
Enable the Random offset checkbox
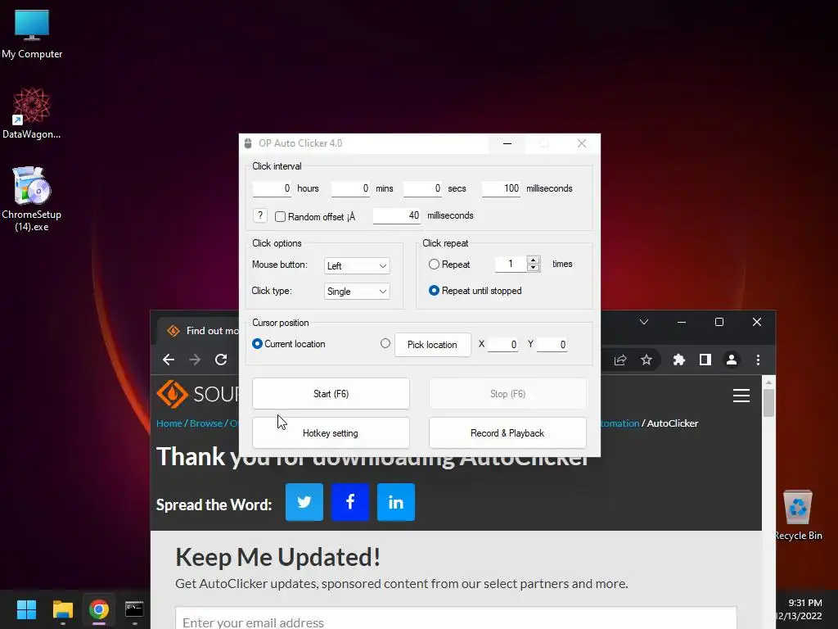(280, 216)
